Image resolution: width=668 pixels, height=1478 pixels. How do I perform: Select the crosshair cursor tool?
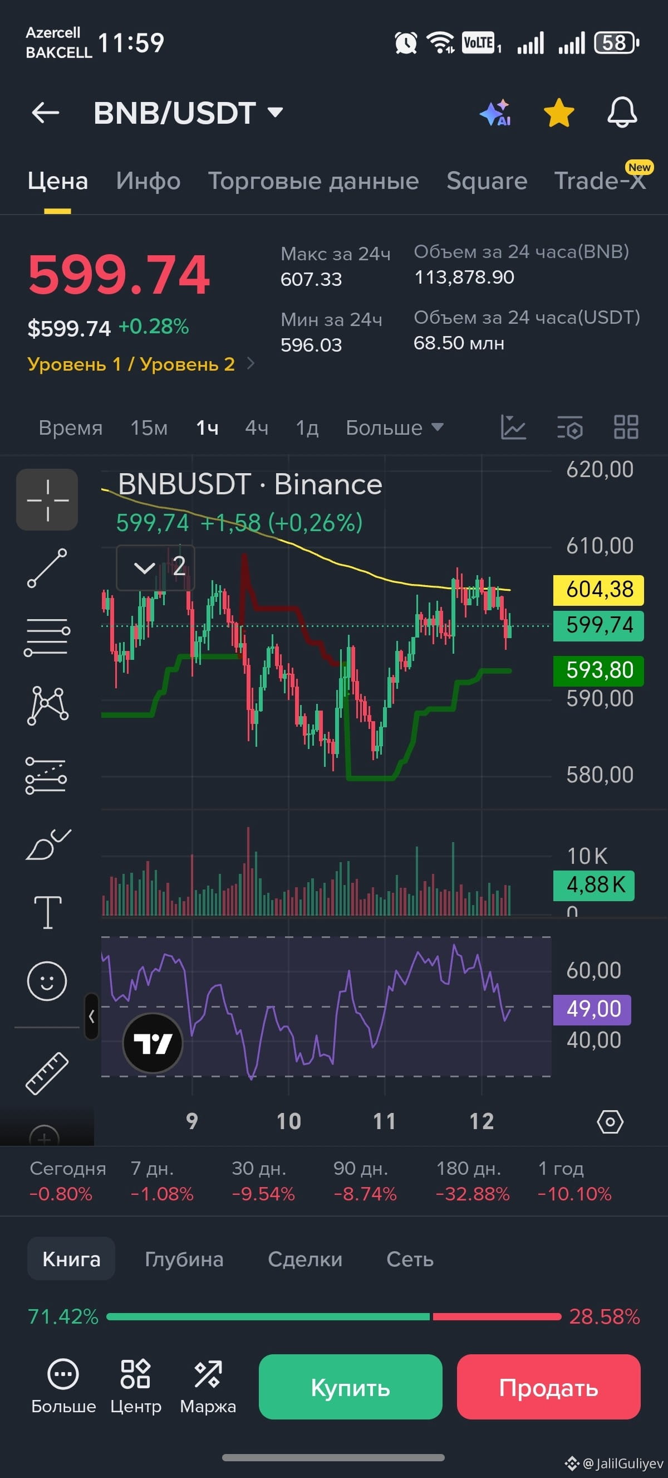pyautogui.click(x=47, y=500)
